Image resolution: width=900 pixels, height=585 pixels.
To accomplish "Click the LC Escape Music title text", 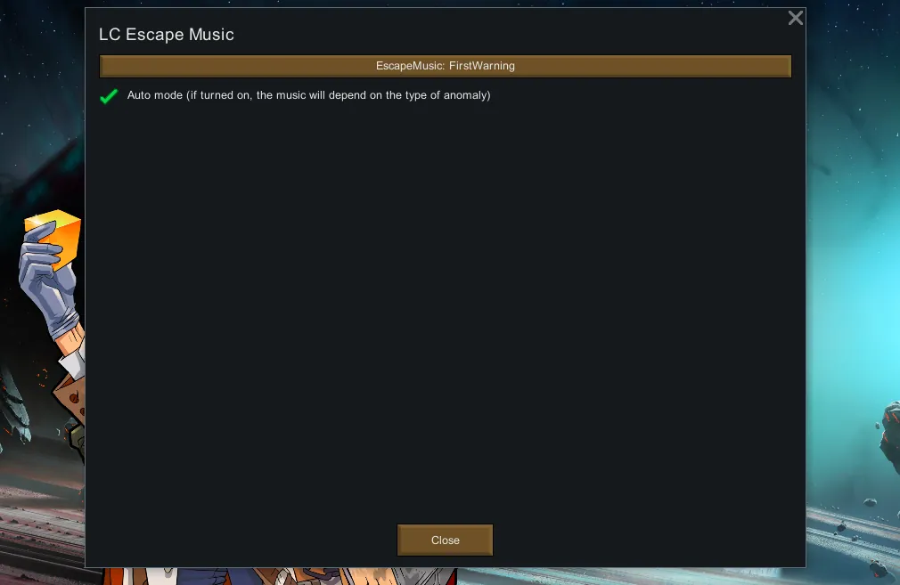I will point(167,35).
